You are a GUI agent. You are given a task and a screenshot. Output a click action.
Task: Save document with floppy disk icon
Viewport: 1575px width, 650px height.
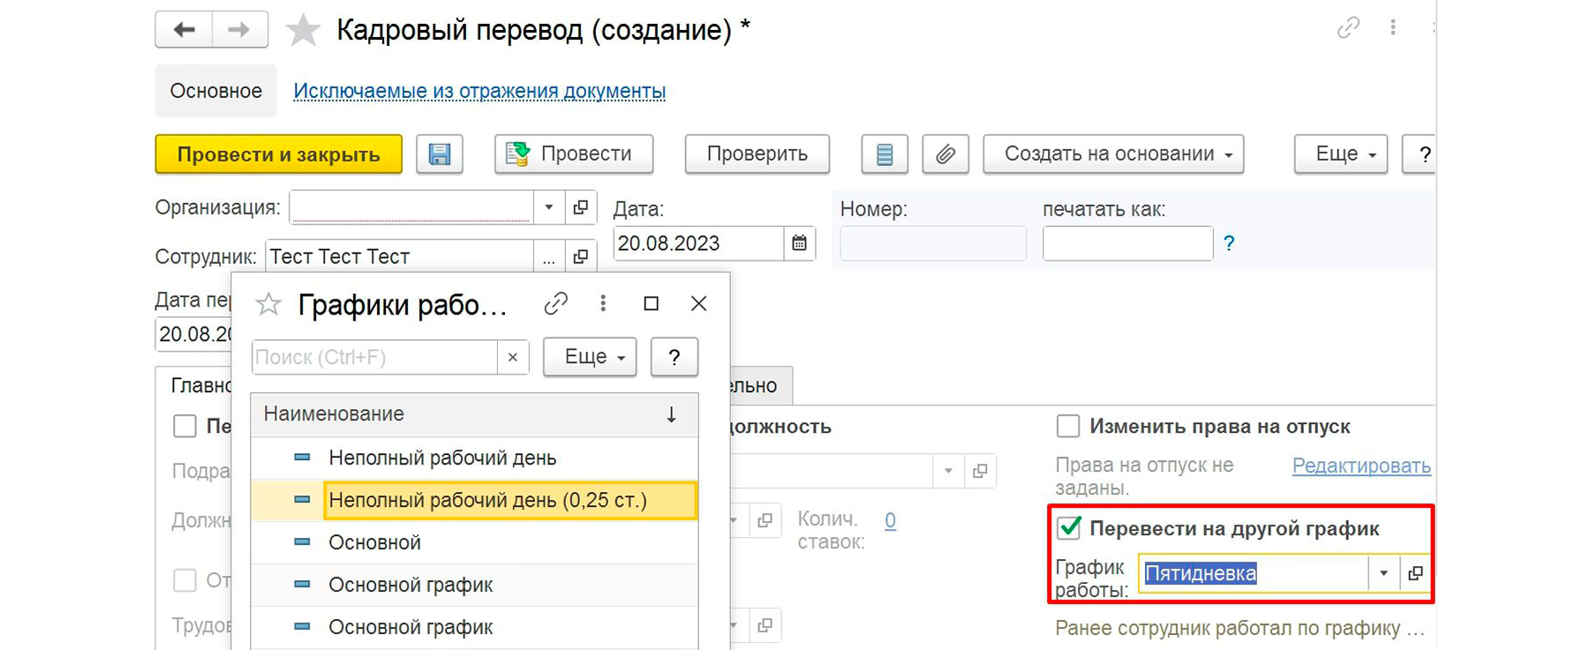(440, 155)
